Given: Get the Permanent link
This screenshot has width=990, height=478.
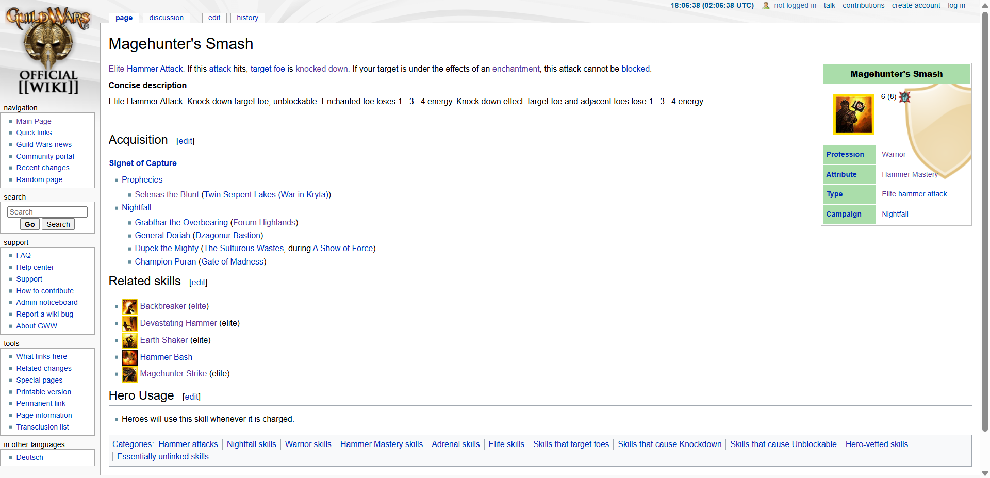Looking at the screenshot, I should pos(41,403).
